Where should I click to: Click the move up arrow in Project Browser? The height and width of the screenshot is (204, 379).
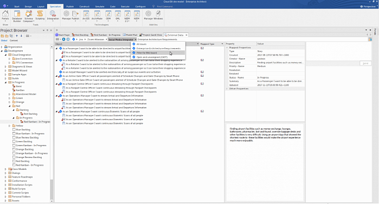[17, 36]
